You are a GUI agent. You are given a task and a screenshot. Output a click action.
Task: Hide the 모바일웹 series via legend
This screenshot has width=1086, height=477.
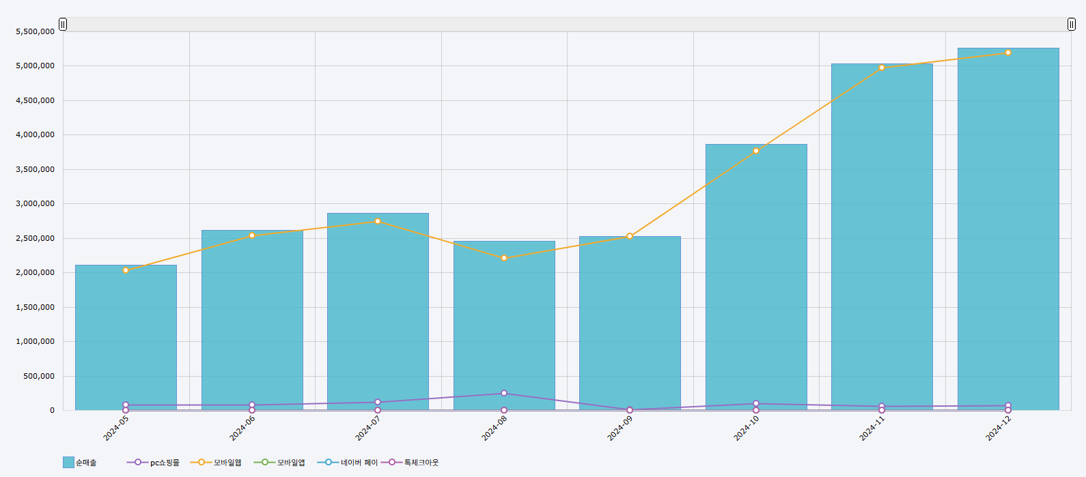(201, 463)
